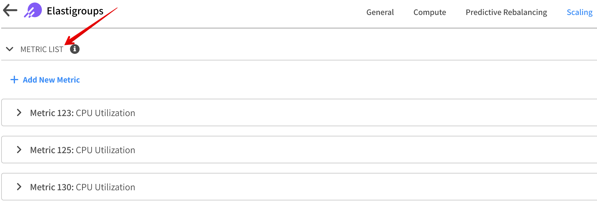Open the Predictive Rebalancing tab
The height and width of the screenshot is (204, 597).
pos(506,12)
